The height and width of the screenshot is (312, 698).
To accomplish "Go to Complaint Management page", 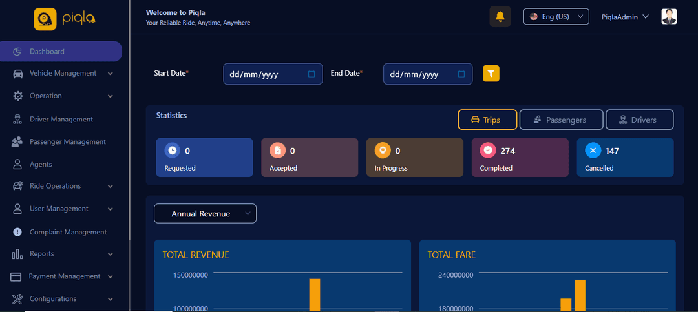I will [68, 232].
